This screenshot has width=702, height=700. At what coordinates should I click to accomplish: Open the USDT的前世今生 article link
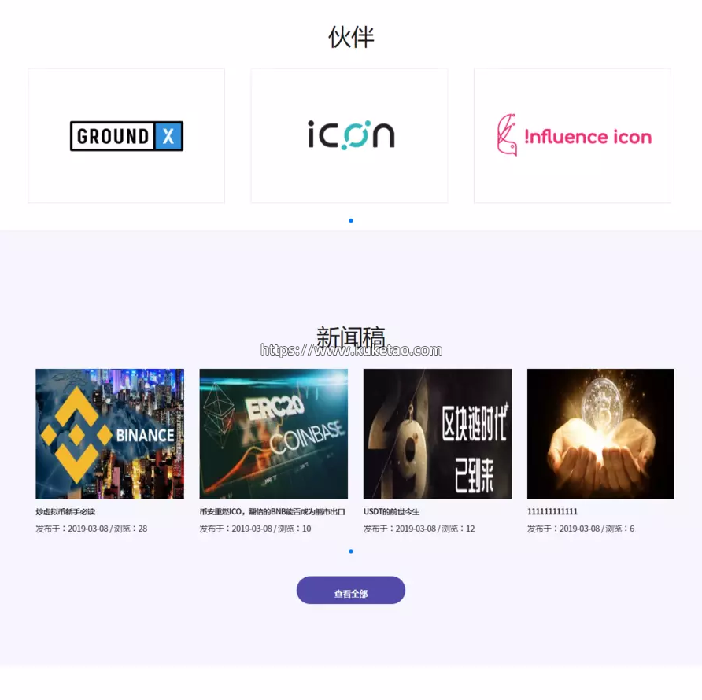391,511
